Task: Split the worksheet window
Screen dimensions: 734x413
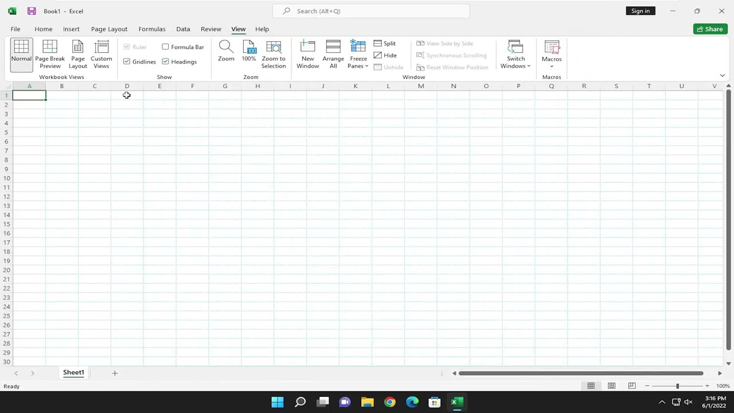Action: 385,44
